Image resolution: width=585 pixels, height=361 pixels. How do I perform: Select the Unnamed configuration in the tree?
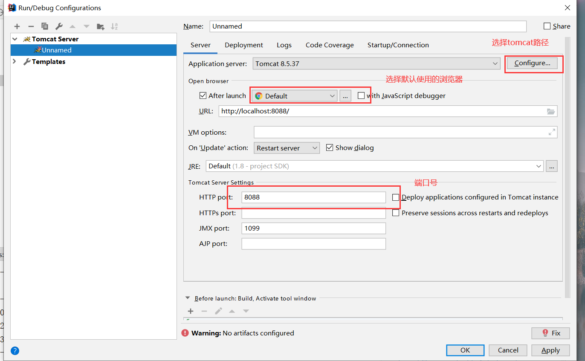(93, 50)
